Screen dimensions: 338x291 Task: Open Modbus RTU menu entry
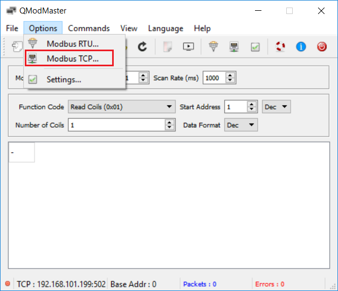click(x=74, y=44)
